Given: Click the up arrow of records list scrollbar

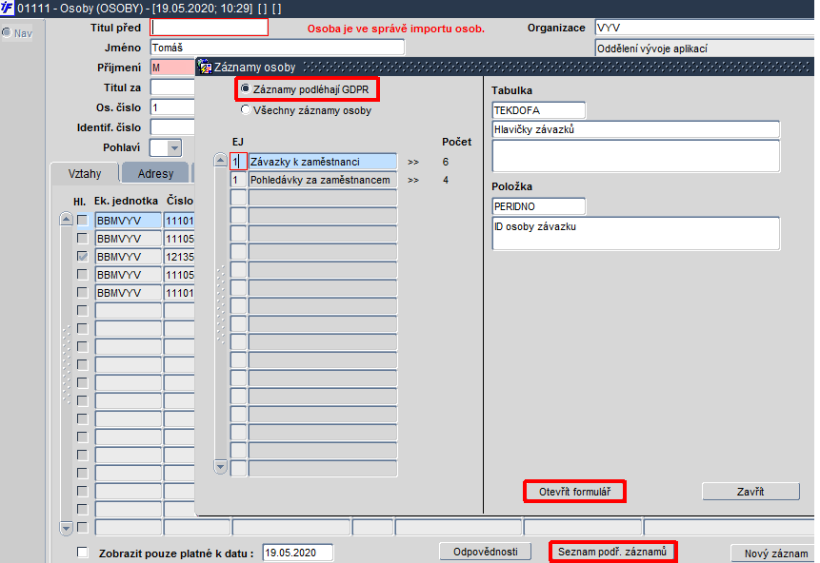Looking at the screenshot, I should [x=221, y=161].
